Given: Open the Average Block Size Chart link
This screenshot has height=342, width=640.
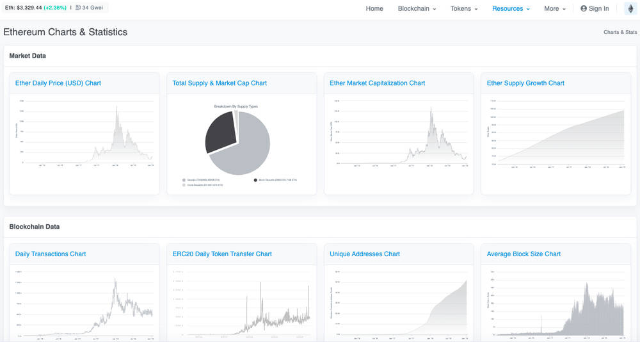Looking at the screenshot, I should click(x=524, y=254).
